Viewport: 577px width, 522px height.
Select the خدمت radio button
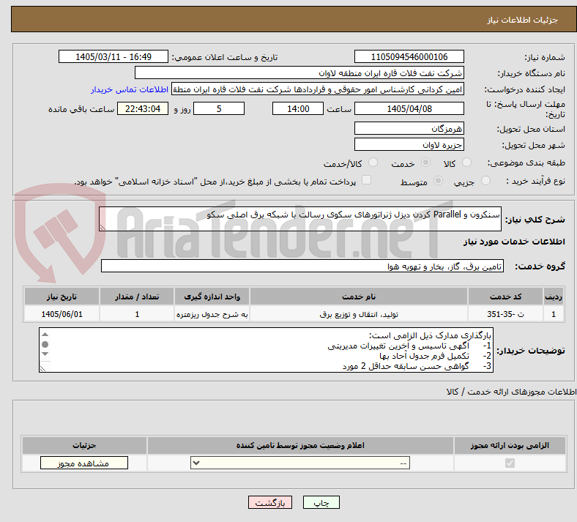425,163
